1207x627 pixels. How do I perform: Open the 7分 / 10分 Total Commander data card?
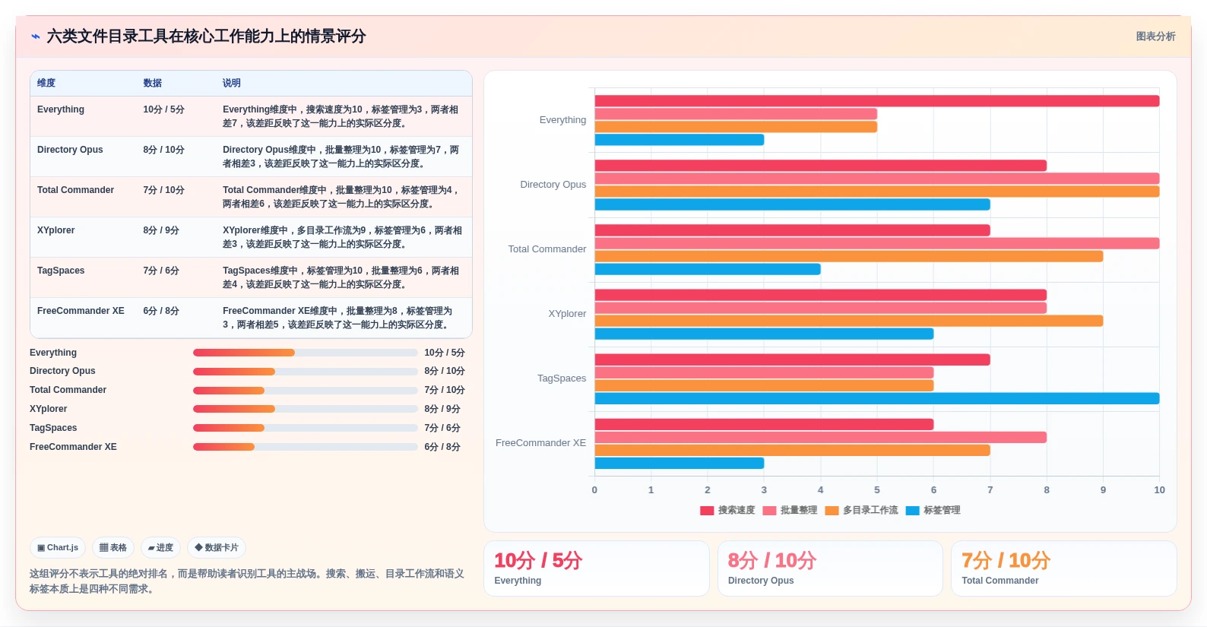[1064, 568]
